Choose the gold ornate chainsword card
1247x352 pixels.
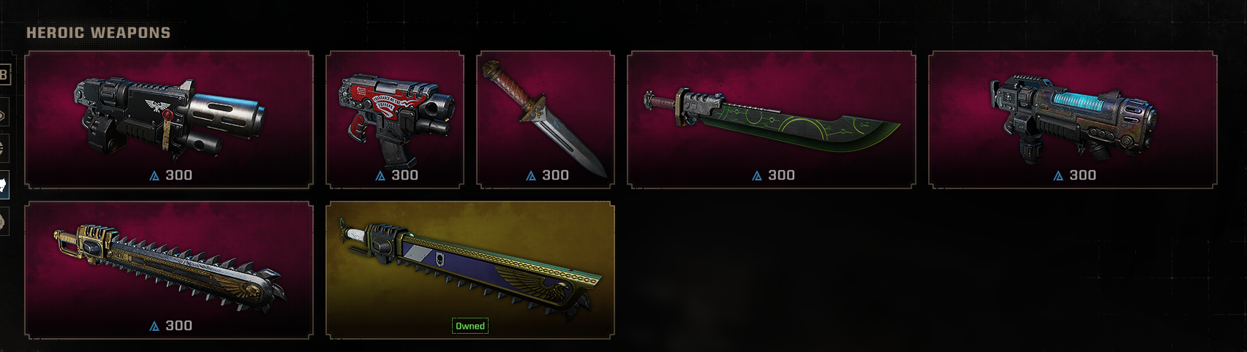tap(169, 270)
